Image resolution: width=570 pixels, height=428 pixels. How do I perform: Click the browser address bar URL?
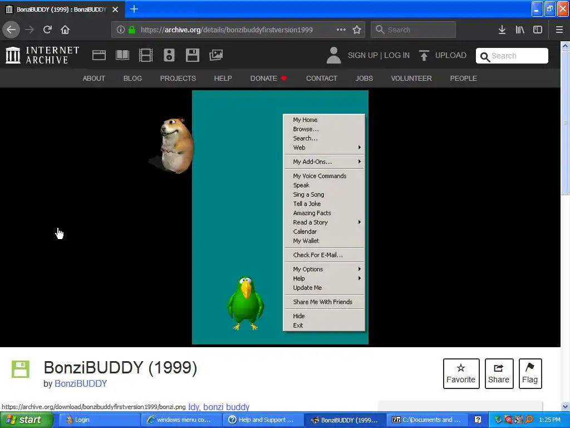227,30
